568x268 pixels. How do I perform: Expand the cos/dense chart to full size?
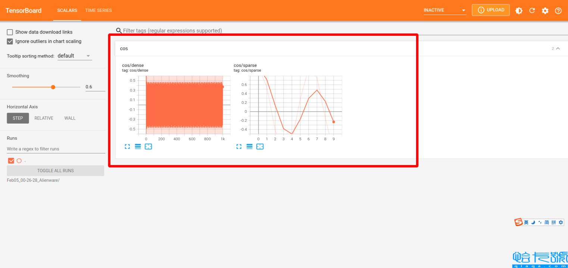(128, 147)
